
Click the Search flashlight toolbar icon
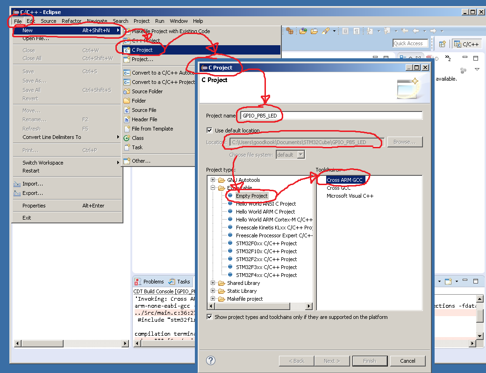coord(325,31)
